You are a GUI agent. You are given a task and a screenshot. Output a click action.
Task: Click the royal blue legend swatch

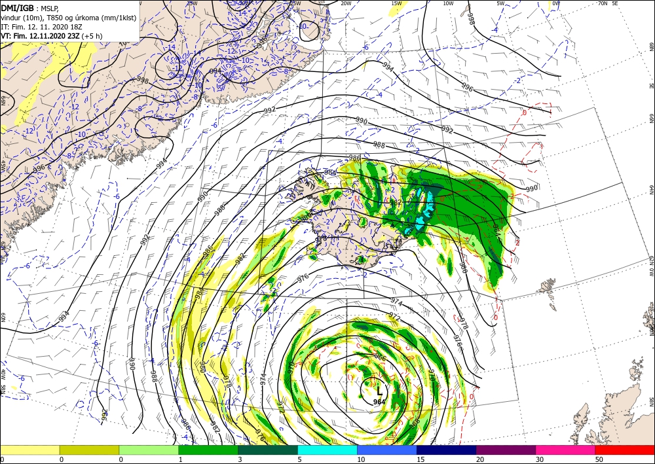coord(387,450)
